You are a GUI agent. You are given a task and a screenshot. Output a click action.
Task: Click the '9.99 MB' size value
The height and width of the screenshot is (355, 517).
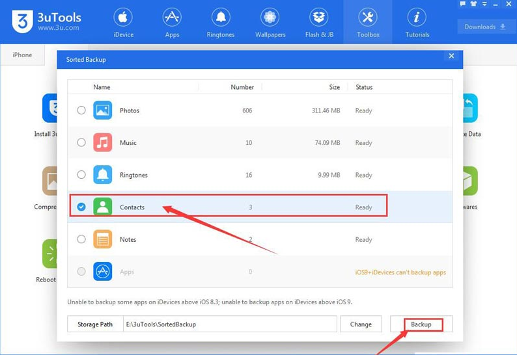(x=329, y=175)
